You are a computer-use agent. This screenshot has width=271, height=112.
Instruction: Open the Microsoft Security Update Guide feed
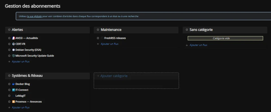35,56
